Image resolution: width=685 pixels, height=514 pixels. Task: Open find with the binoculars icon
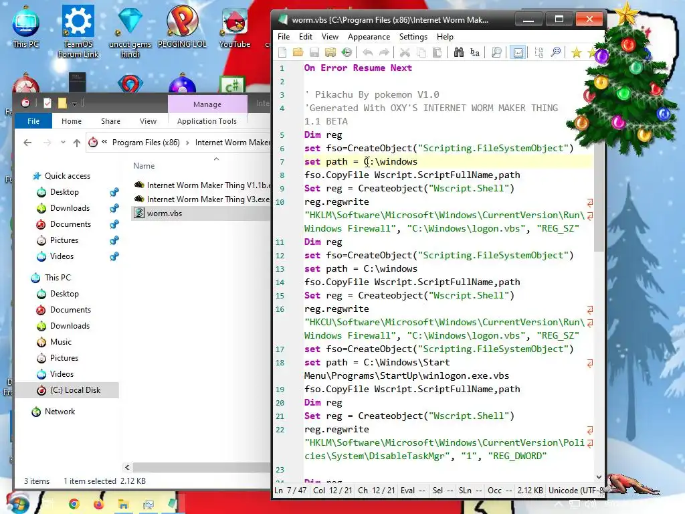(x=459, y=53)
